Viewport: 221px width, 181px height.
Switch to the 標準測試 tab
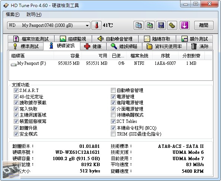tap(26, 46)
